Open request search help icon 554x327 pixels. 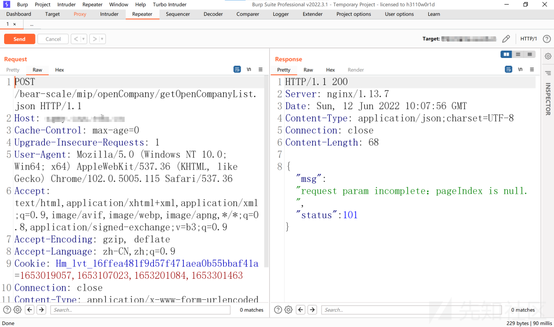tap(7, 310)
